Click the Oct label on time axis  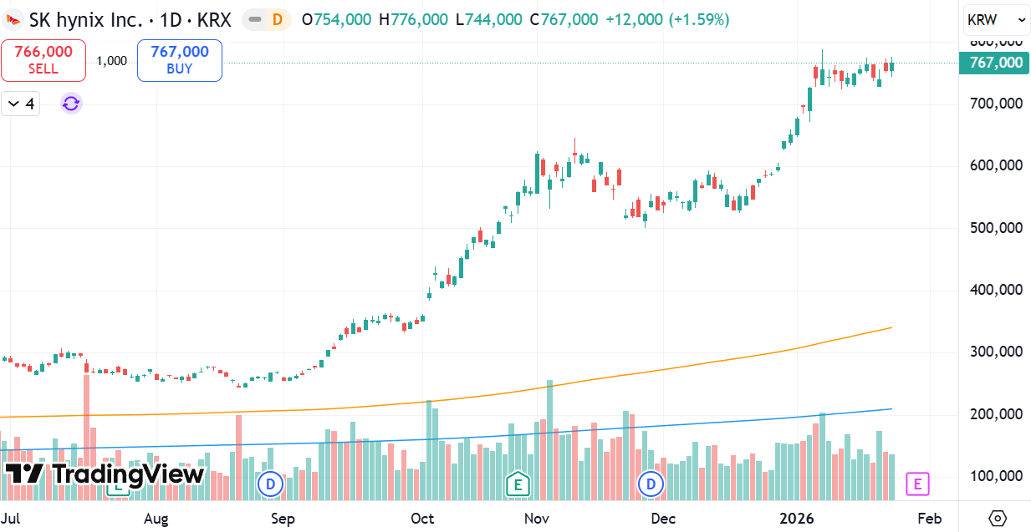[422, 519]
